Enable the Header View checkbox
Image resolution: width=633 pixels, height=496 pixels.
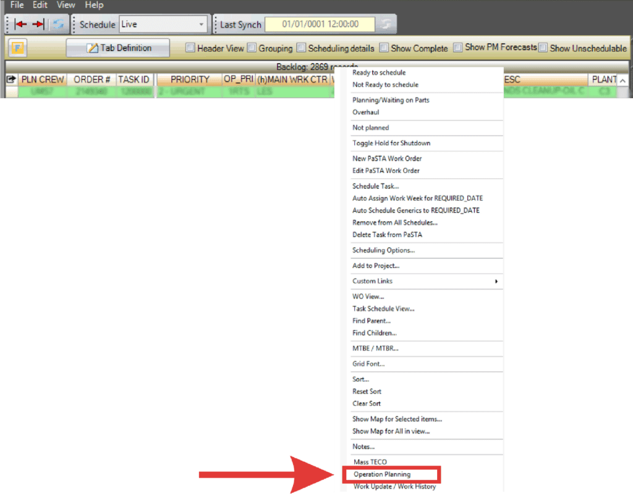tap(190, 48)
